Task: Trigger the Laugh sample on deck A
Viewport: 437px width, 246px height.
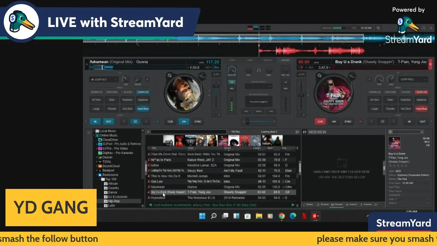Action: [96, 109]
